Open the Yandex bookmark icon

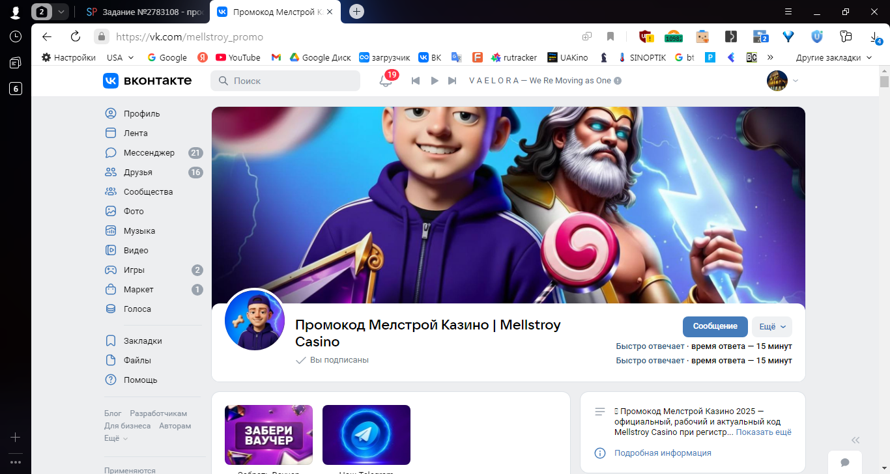(x=203, y=57)
